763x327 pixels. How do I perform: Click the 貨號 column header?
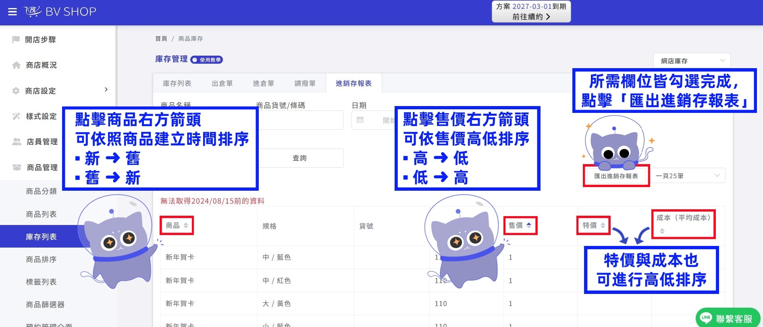click(366, 226)
